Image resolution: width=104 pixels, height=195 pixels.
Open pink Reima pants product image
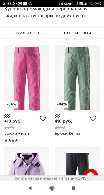pyautogui.click(x=27, y=79)
